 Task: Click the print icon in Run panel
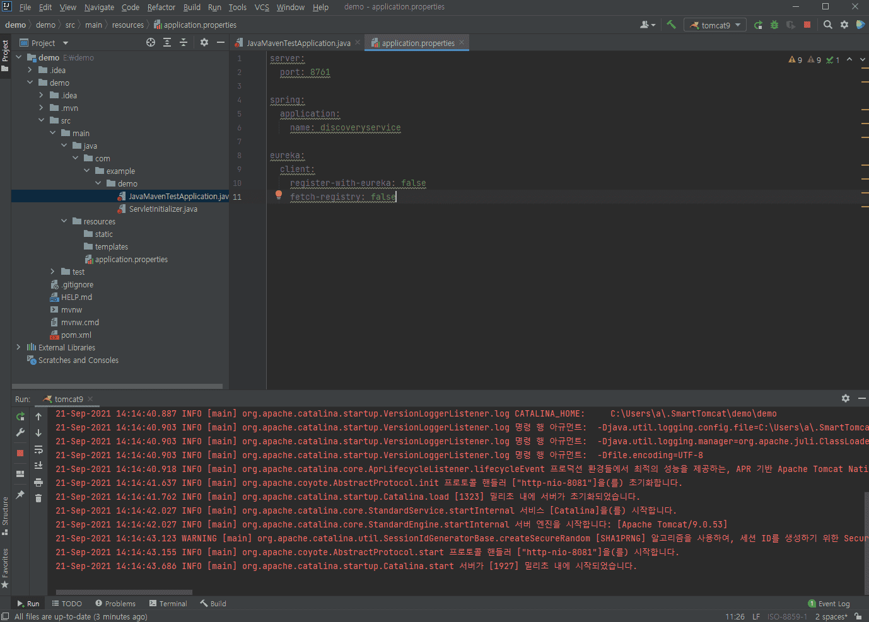point(38,482)
